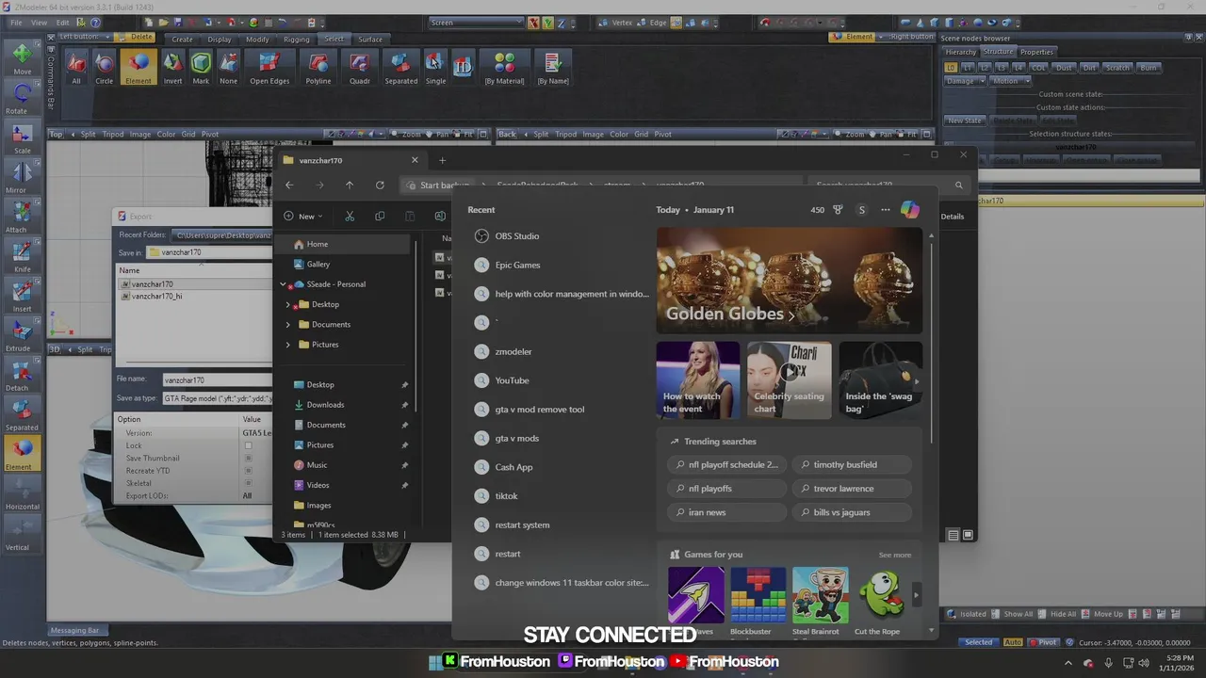The width and height of the screenshot is (1206, 678).
Task: Open the Blockbuster game thumbnail
Action: (757, 594)
